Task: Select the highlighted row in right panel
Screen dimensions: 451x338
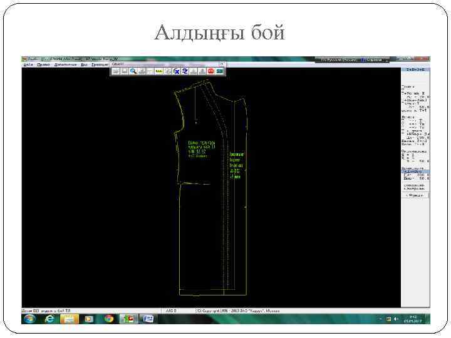Action: point(415,172)
